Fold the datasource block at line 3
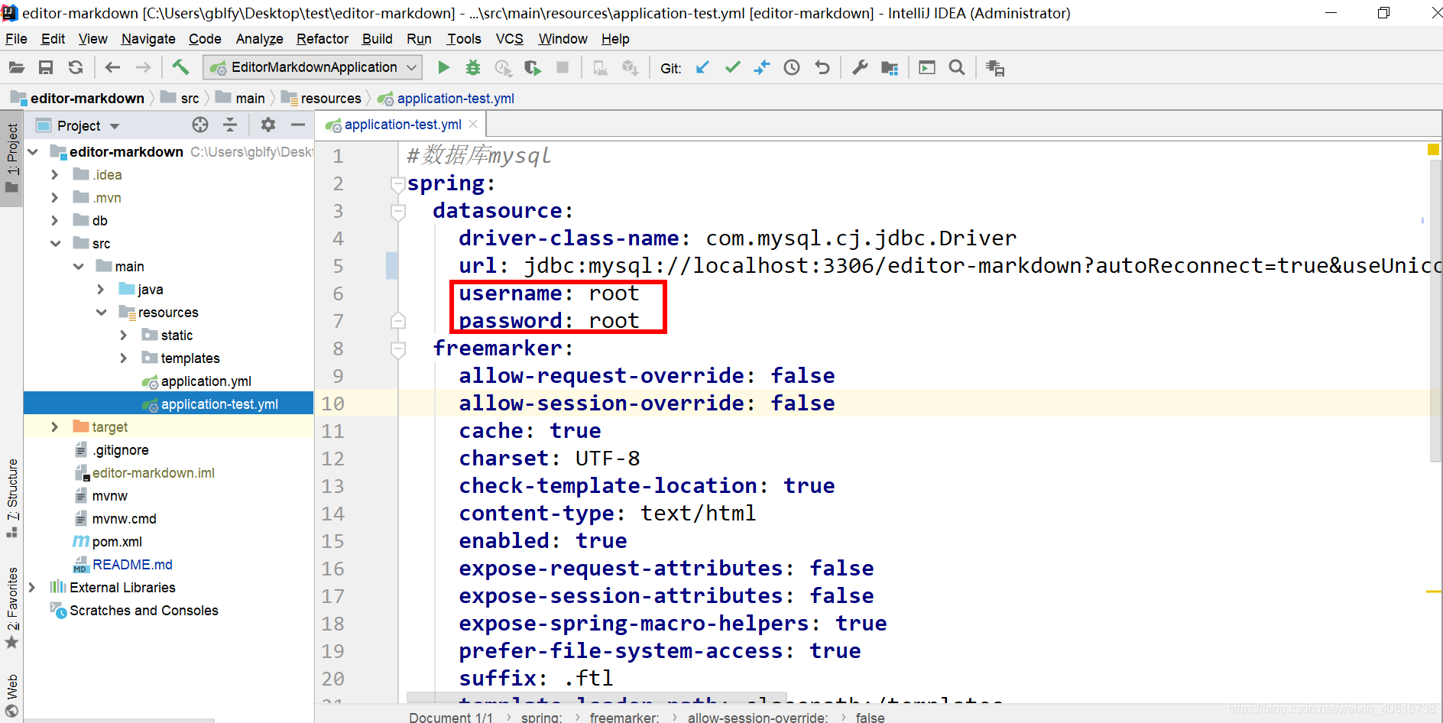Viewport: 1443px width, 723px height. pyautogui.click(x=397, y=212)
